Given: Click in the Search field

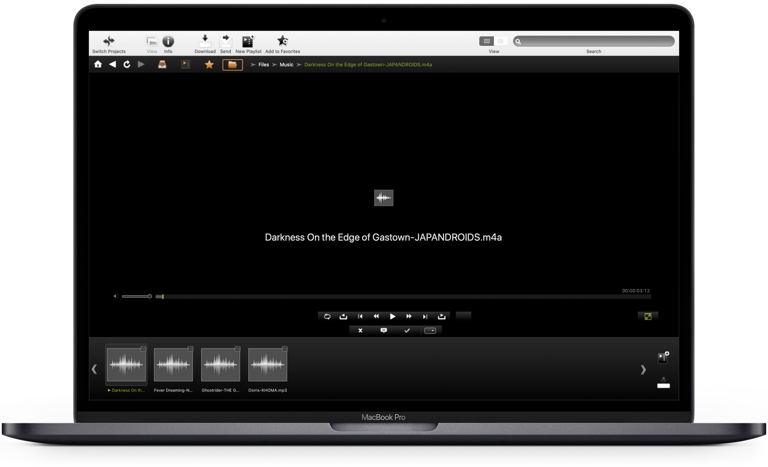Looking at the screenshot, I should pos(597,41).
